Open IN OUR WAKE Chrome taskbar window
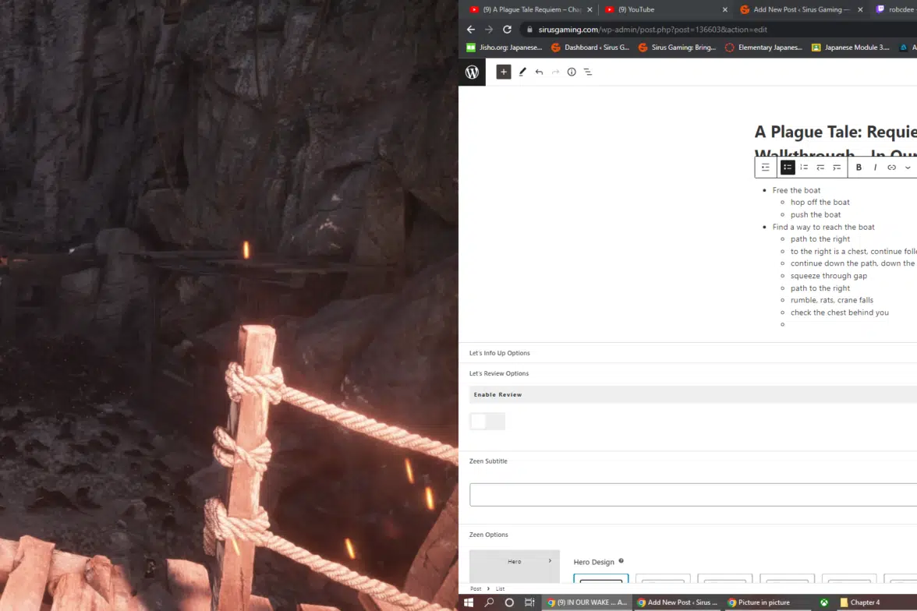Image resolution: width=917 pixels, height=611 pixels. 586,602
